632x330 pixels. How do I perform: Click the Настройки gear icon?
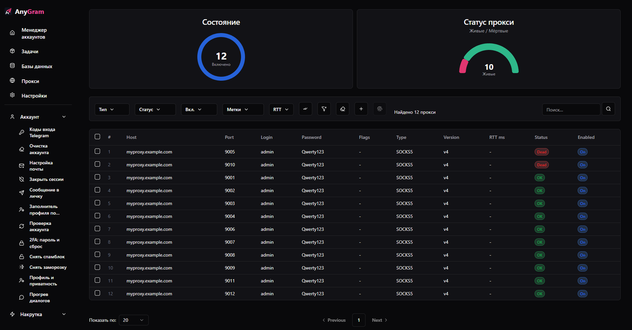12,96
